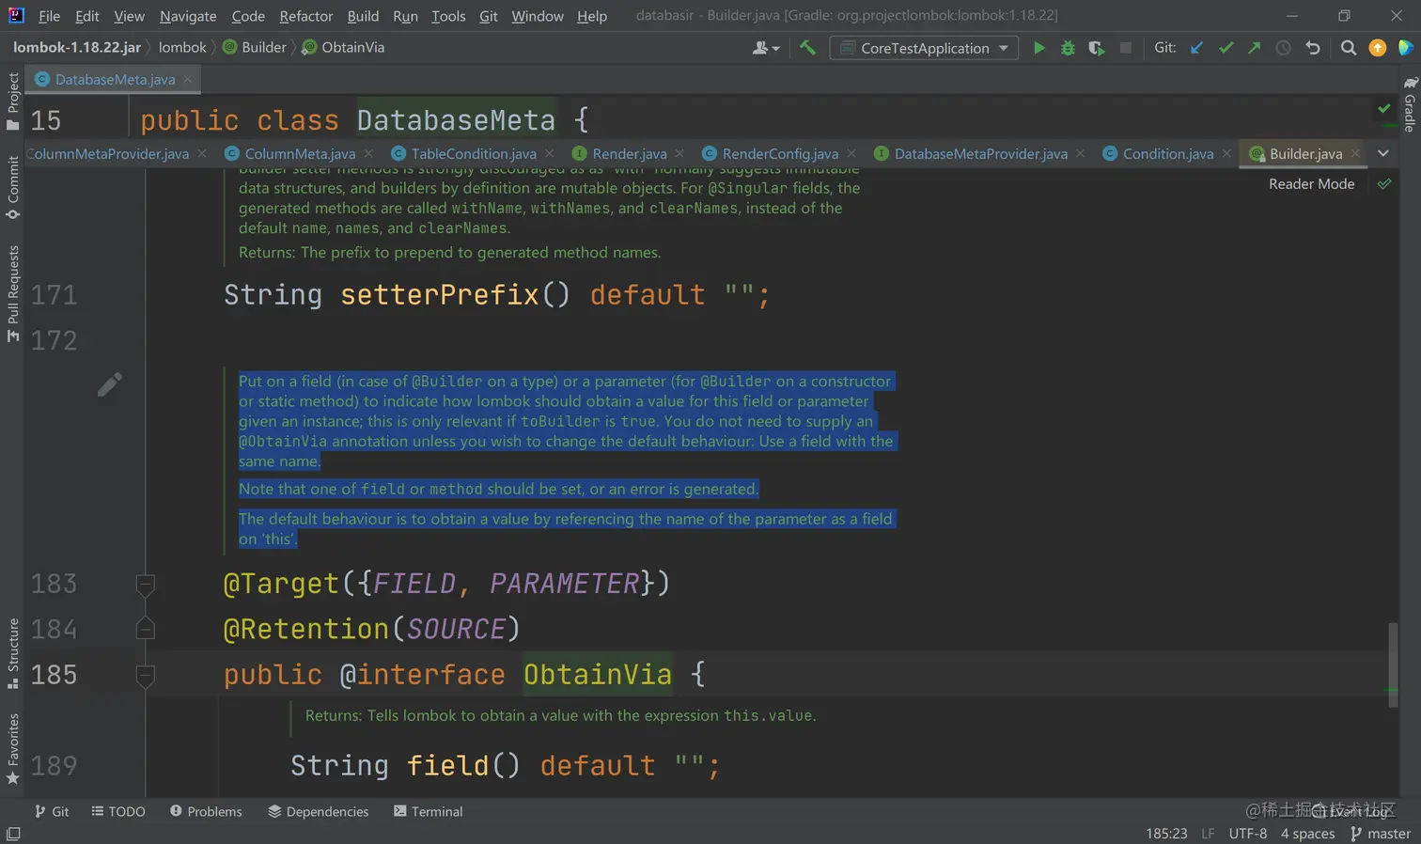This screenshot has width=1421, height=844.
Task: Click inspection checkmark in DatabaseMeta editor
Action: pos(1384,109)
